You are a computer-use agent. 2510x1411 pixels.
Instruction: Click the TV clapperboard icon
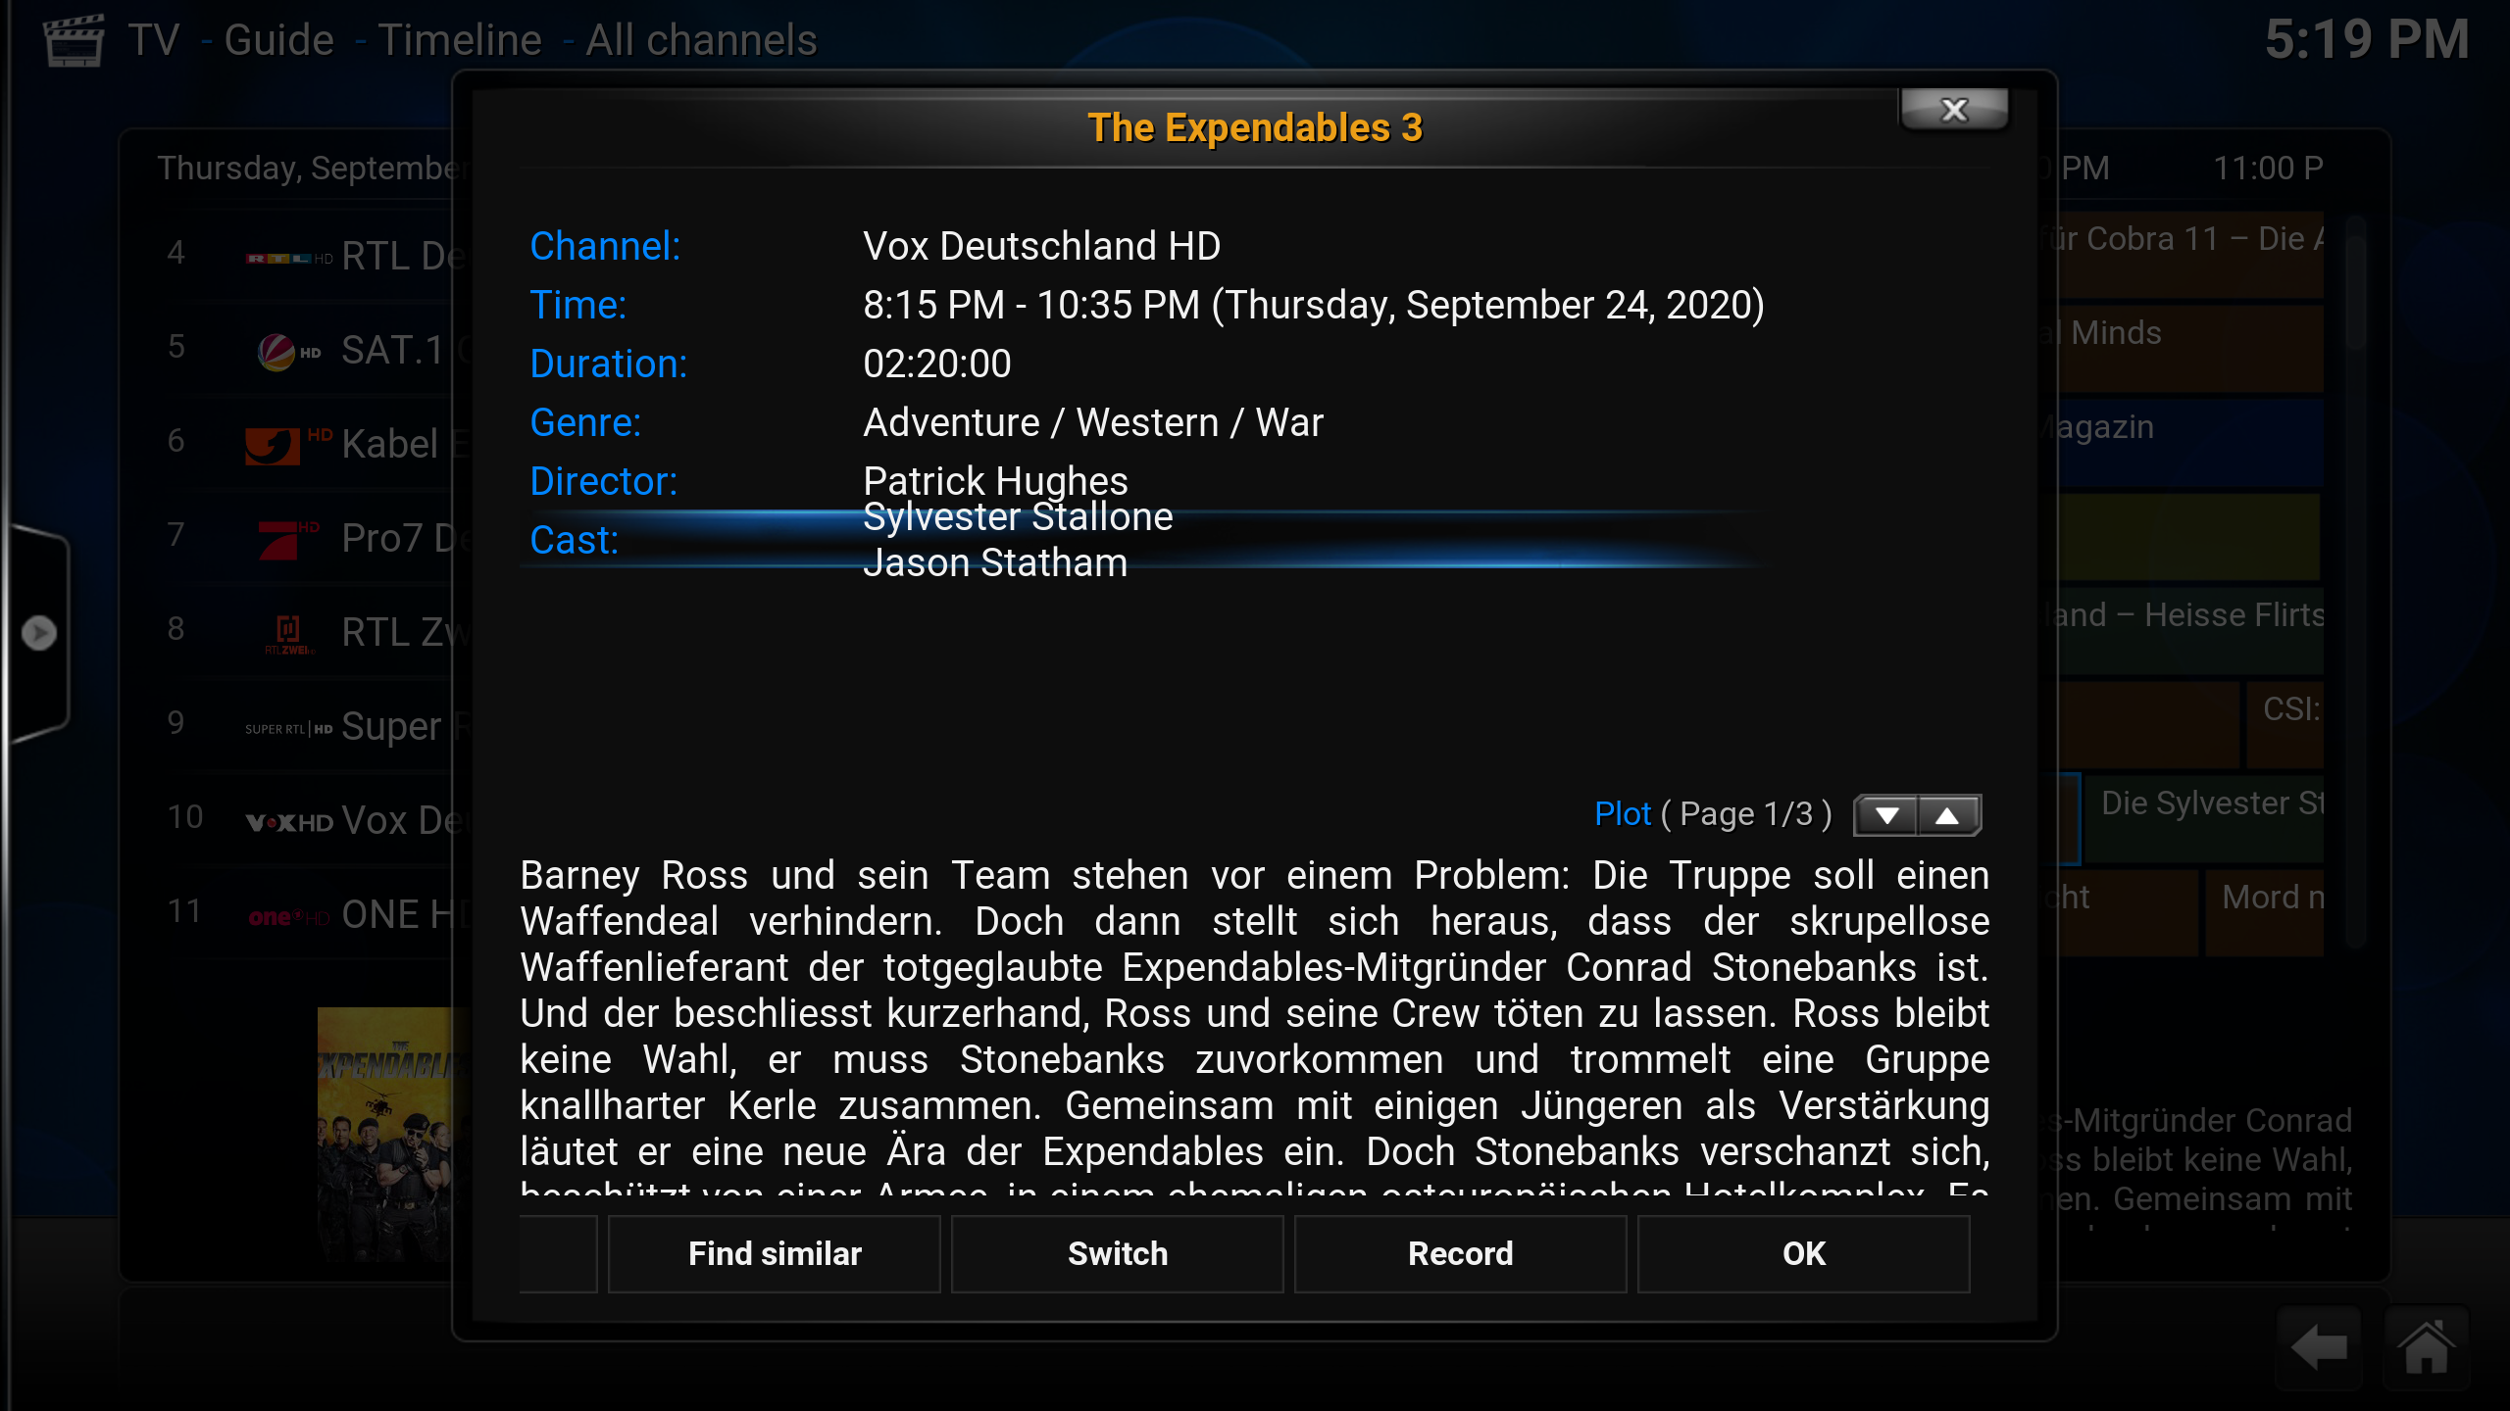click(x=75, y=41)
